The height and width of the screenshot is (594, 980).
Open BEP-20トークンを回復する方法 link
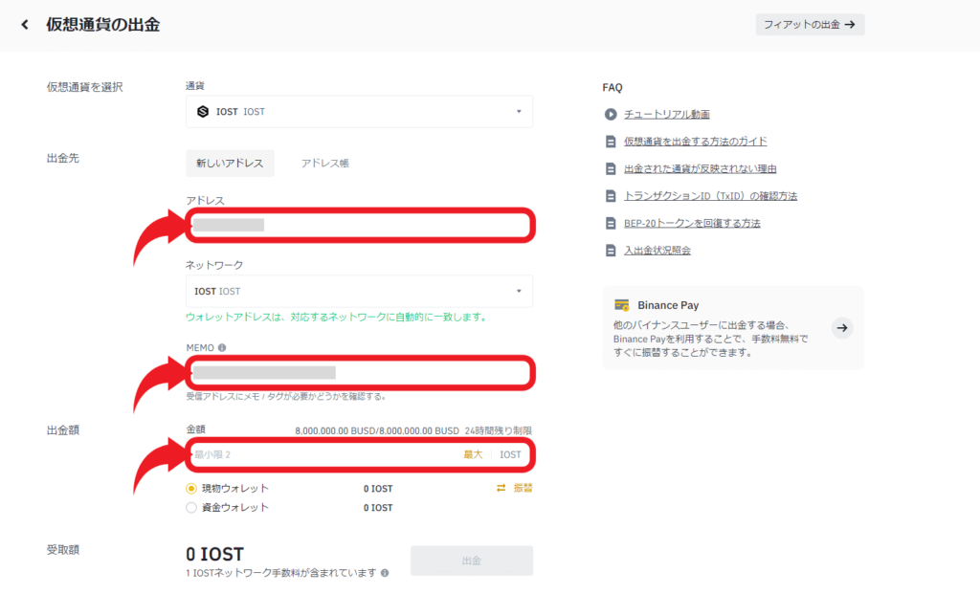pos(692,223)
